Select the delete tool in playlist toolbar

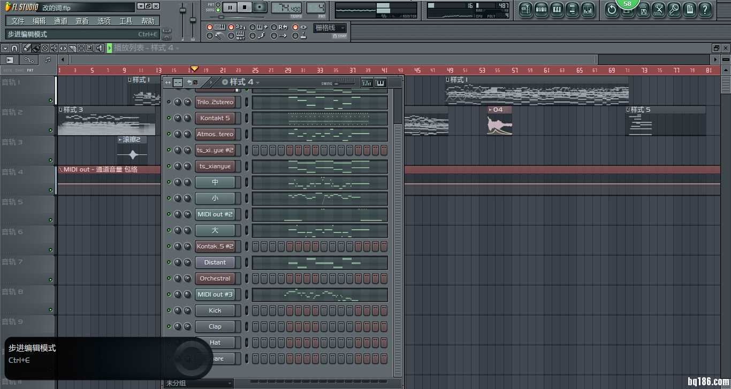[x=45, y=48]
